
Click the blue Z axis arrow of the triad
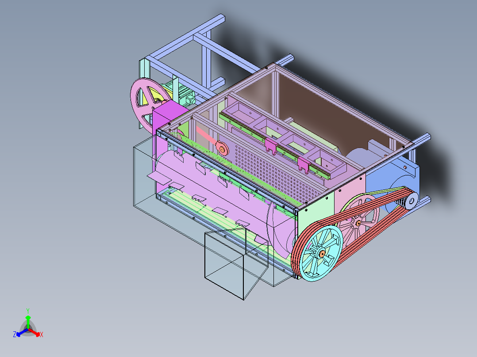coord(22,332)
